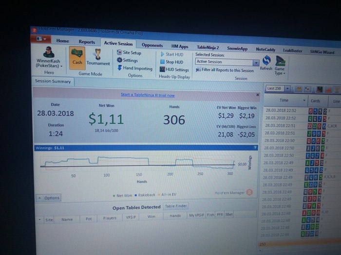Sort open tables by My VPSIP column
This screenshot has width=341, height=255.
coord(197,215)
